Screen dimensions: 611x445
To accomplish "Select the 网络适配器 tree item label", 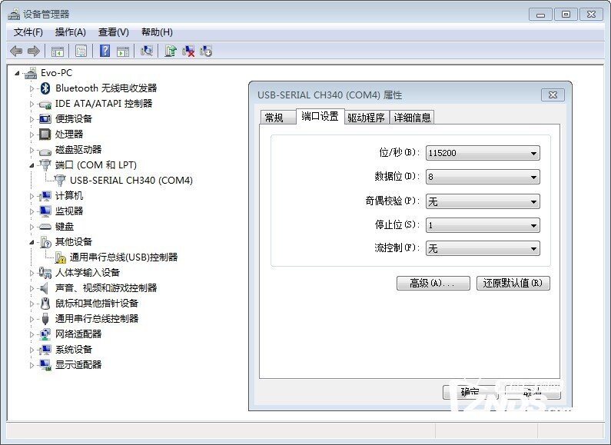I will pyautogui.click(x=78, y=334).
